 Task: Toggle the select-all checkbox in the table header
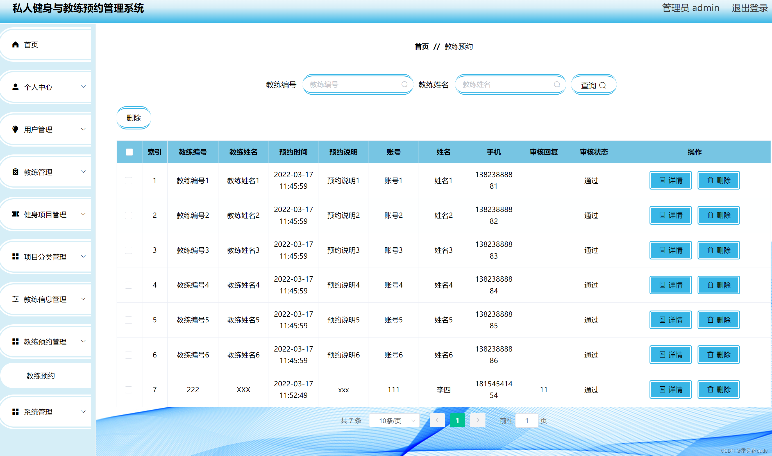[130, 152]
